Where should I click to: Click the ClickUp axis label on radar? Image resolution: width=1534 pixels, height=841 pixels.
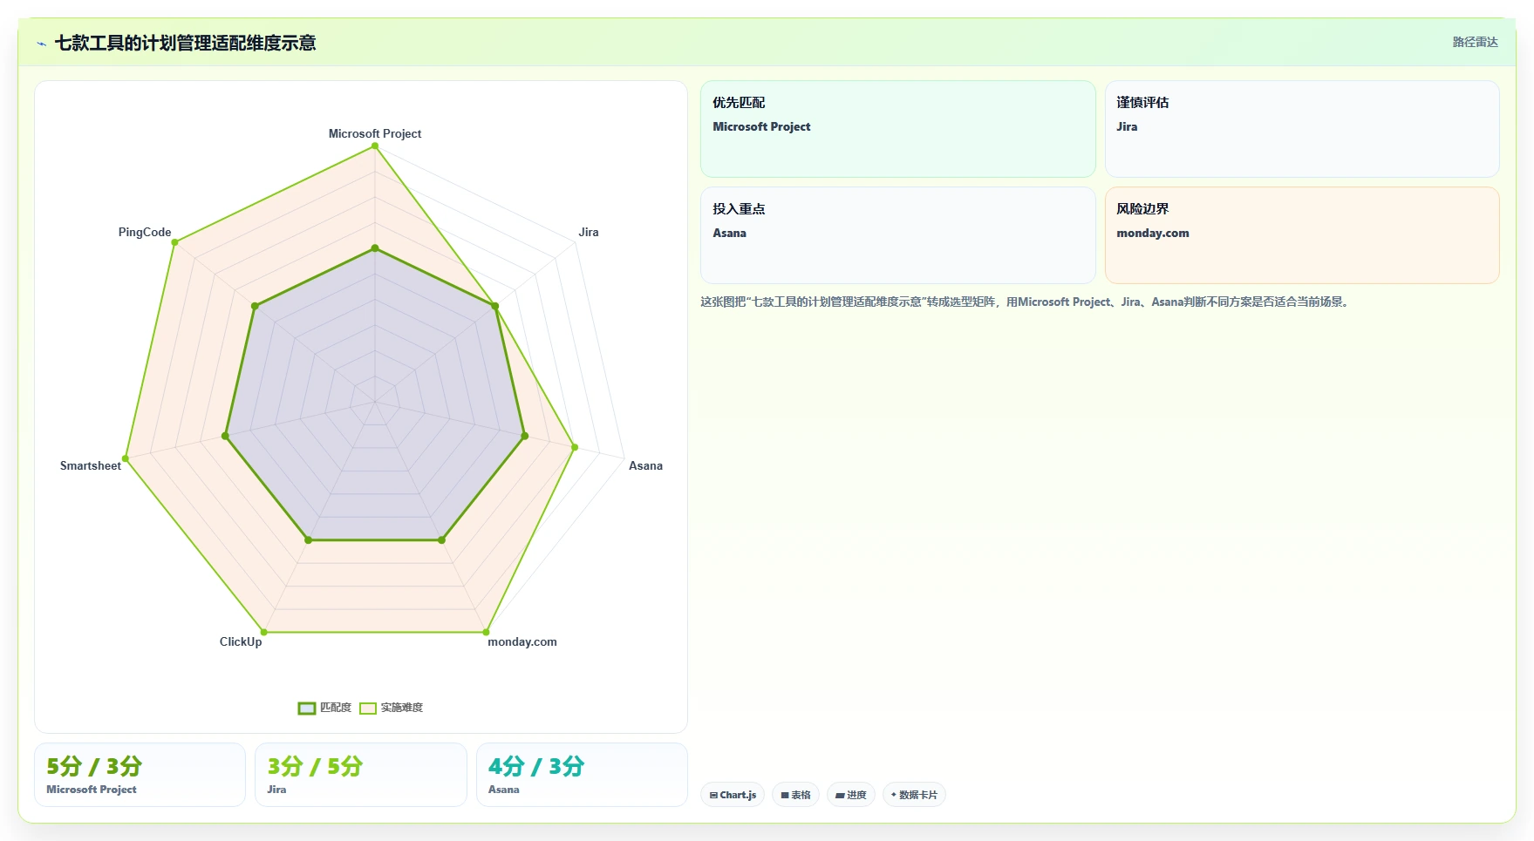241,641
